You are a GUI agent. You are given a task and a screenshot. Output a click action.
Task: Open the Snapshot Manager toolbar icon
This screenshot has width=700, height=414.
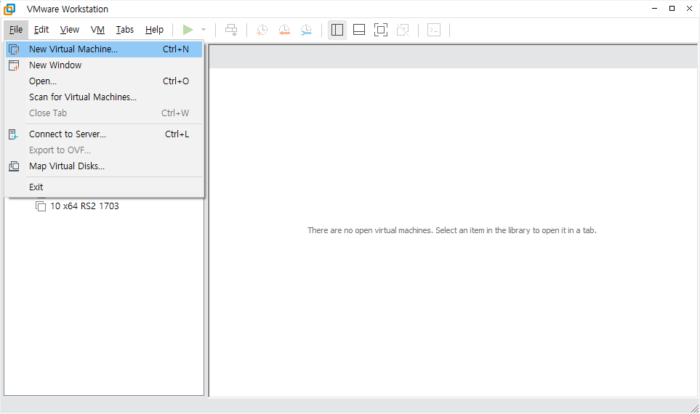tap(306, 30)
